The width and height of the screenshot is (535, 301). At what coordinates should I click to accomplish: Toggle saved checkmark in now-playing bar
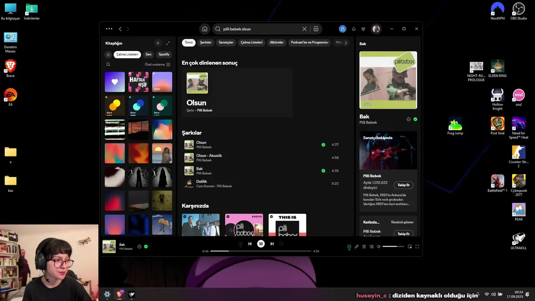[146, 247]
